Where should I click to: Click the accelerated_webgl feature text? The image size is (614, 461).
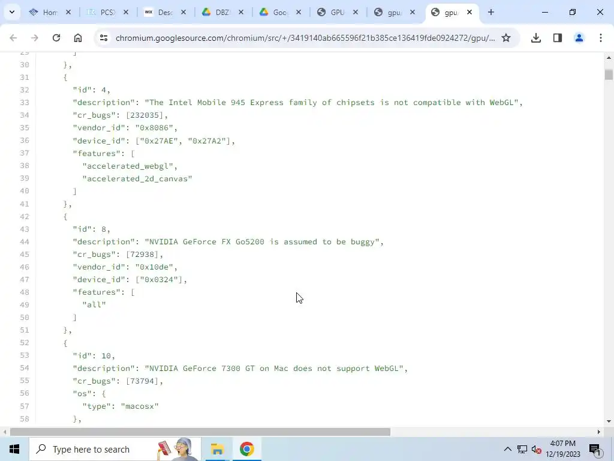pyautogui.click(x=128, y=166)
